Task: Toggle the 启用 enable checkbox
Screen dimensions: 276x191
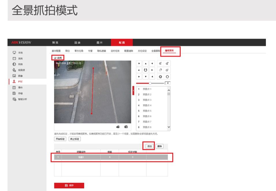Action: coord(55,58)
